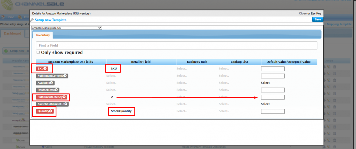Open the Business Rule selector for Available row
356x149 pixels.
point(181,83)
